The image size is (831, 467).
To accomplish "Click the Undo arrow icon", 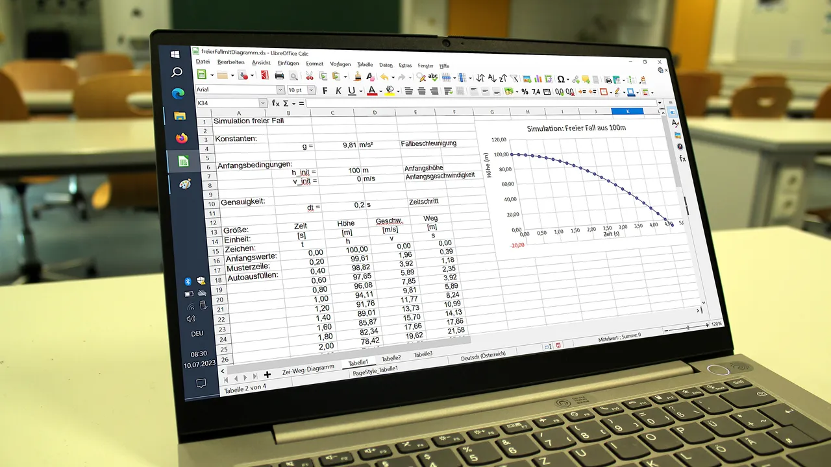I will (384, 77).
